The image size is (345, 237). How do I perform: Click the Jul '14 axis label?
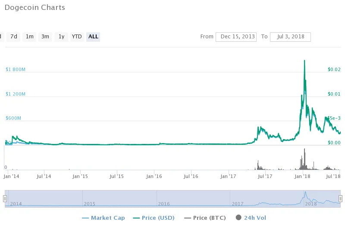click(44, 176)
